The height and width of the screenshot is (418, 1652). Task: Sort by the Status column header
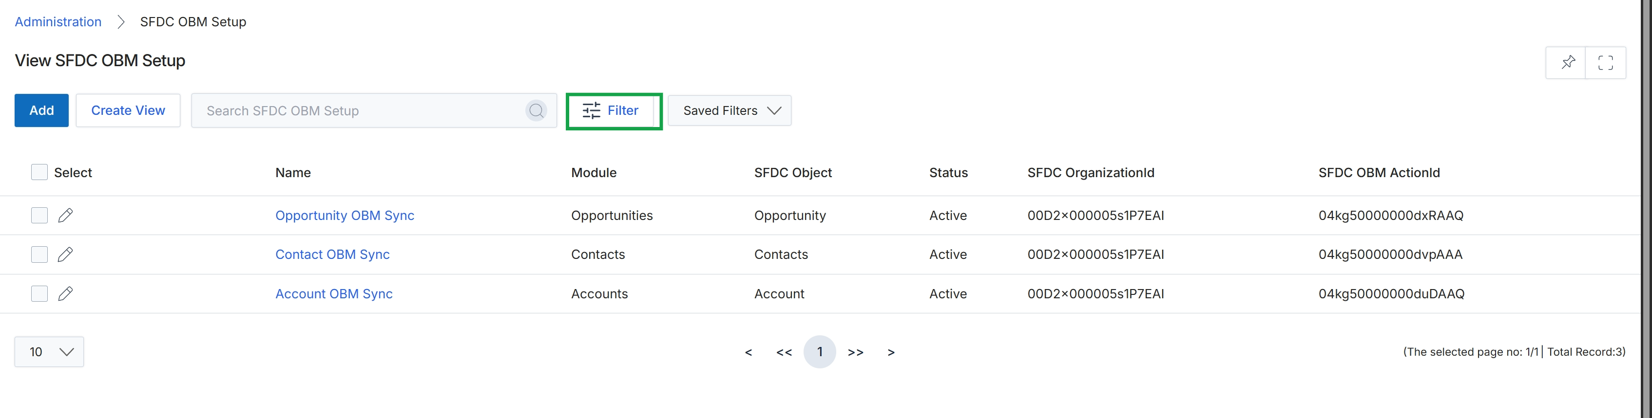(948, 172)
